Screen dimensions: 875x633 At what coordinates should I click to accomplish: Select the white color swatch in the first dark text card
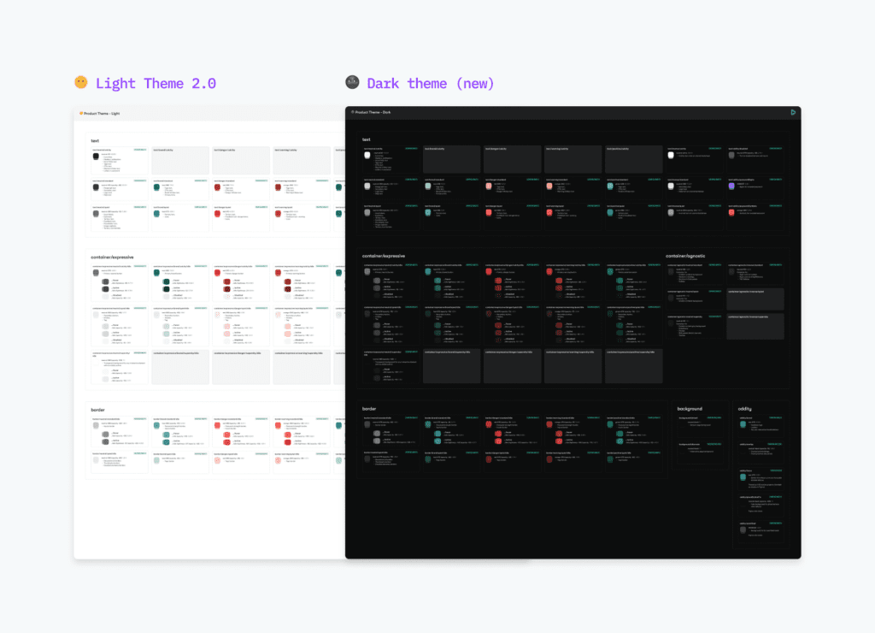366,155
